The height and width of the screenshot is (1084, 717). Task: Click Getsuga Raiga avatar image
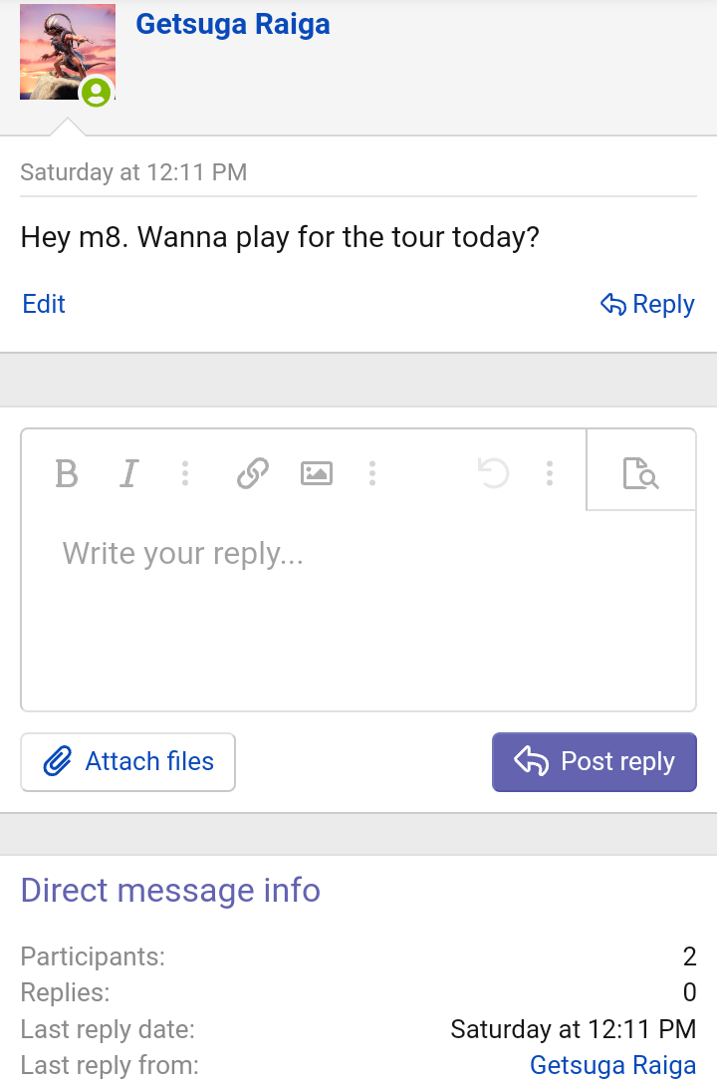68,52
